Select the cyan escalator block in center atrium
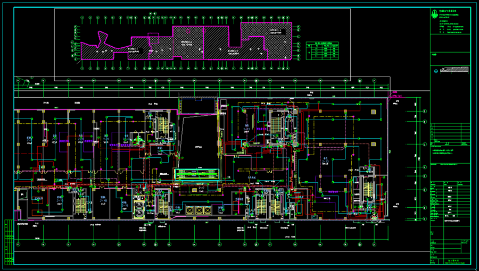The width and height of the screenshot is (479, 271). [197, 174]
